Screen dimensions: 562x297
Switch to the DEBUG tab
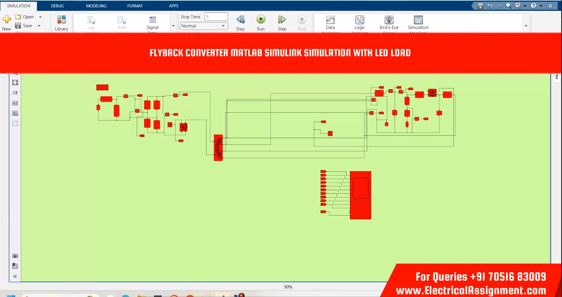[x=57, y=6]
